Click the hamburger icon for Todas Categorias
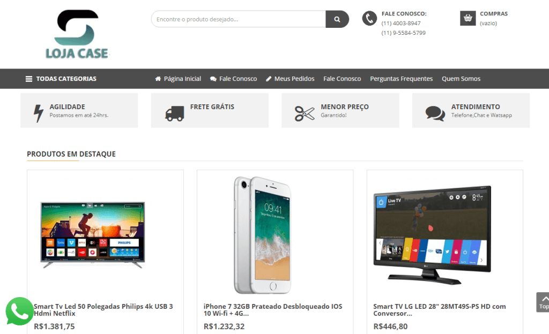 (x=29, y=79)
